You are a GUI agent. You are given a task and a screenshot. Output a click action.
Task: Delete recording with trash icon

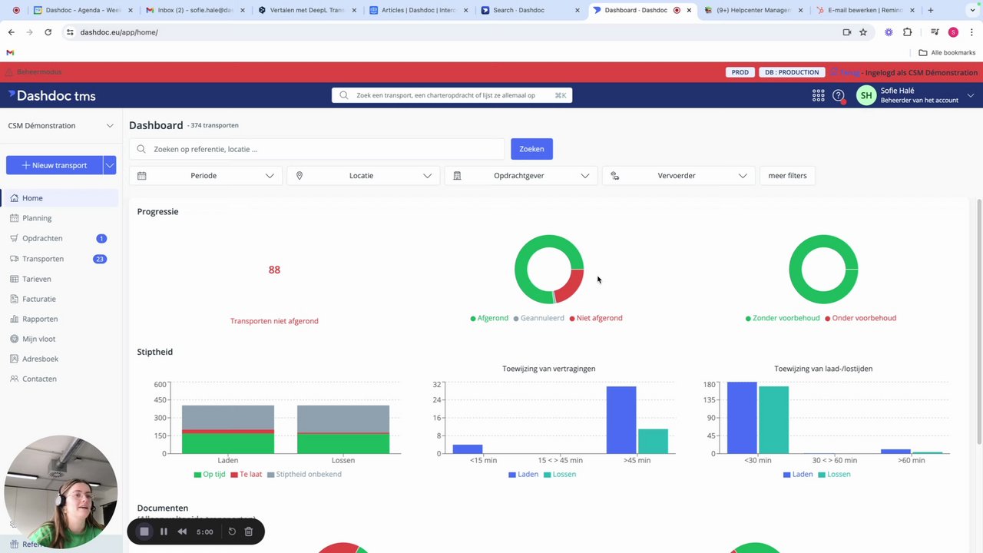[249, 531]
